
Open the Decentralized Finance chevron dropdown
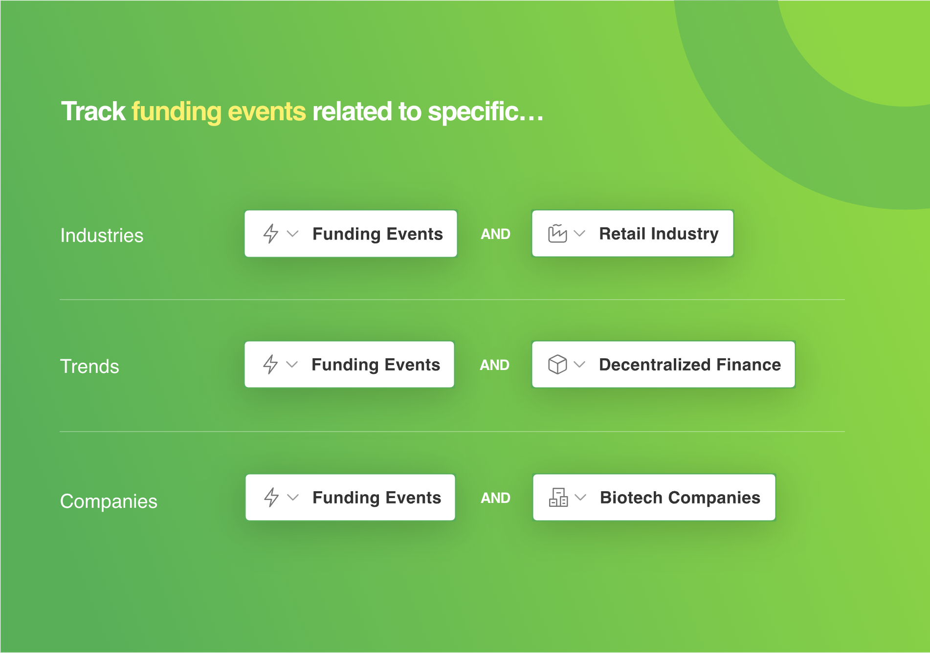(579, 365)
